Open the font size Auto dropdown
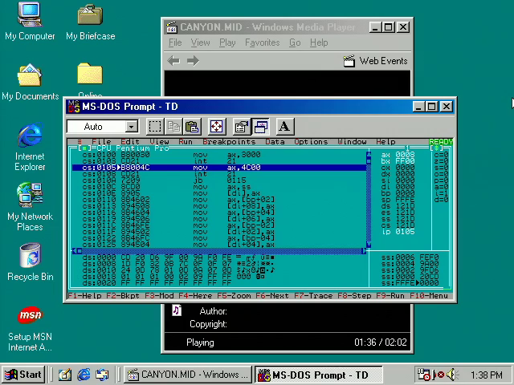The height and width of the screenshot is (385, 514). [132, 127]
